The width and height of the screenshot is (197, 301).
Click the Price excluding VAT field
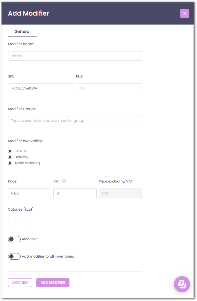pos(120,193)
